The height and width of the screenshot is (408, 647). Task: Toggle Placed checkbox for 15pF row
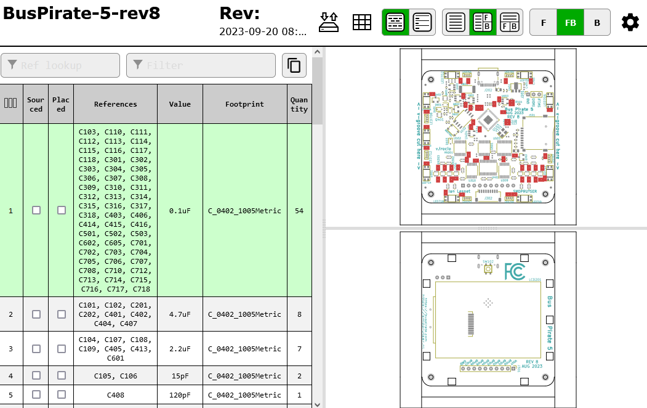(62, 375)
